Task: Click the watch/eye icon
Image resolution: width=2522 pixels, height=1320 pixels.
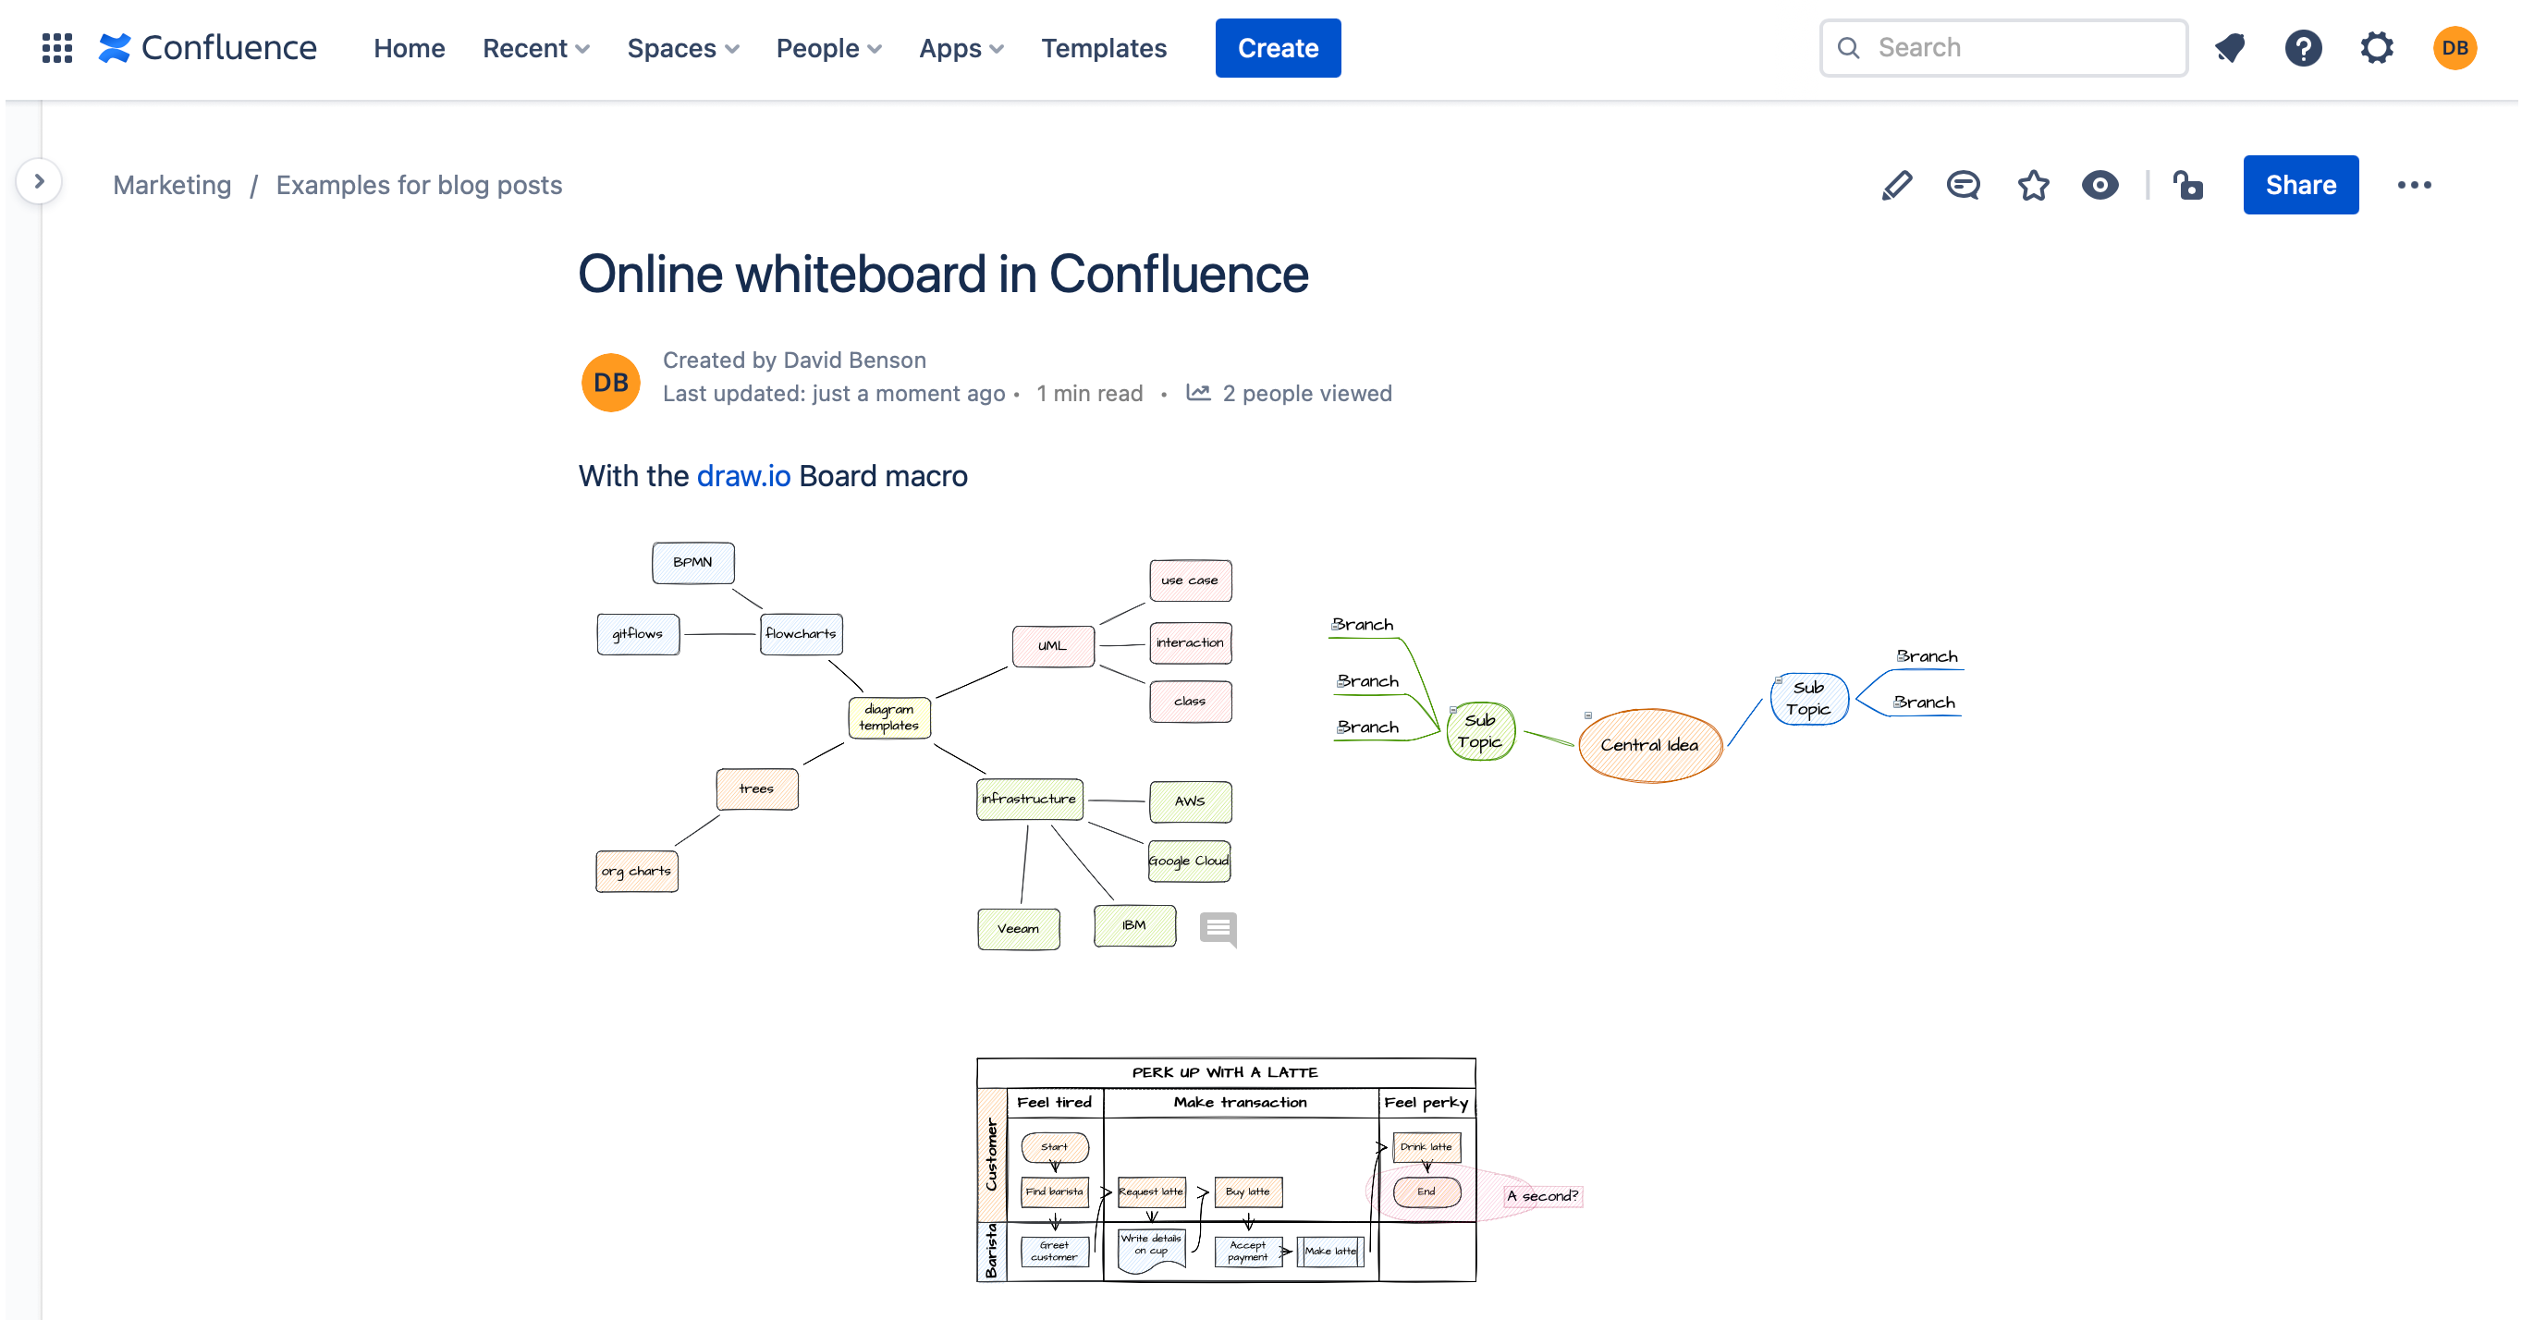Action: pos(2100,185)
